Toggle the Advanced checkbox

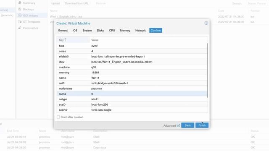click(x=178, y=125)
